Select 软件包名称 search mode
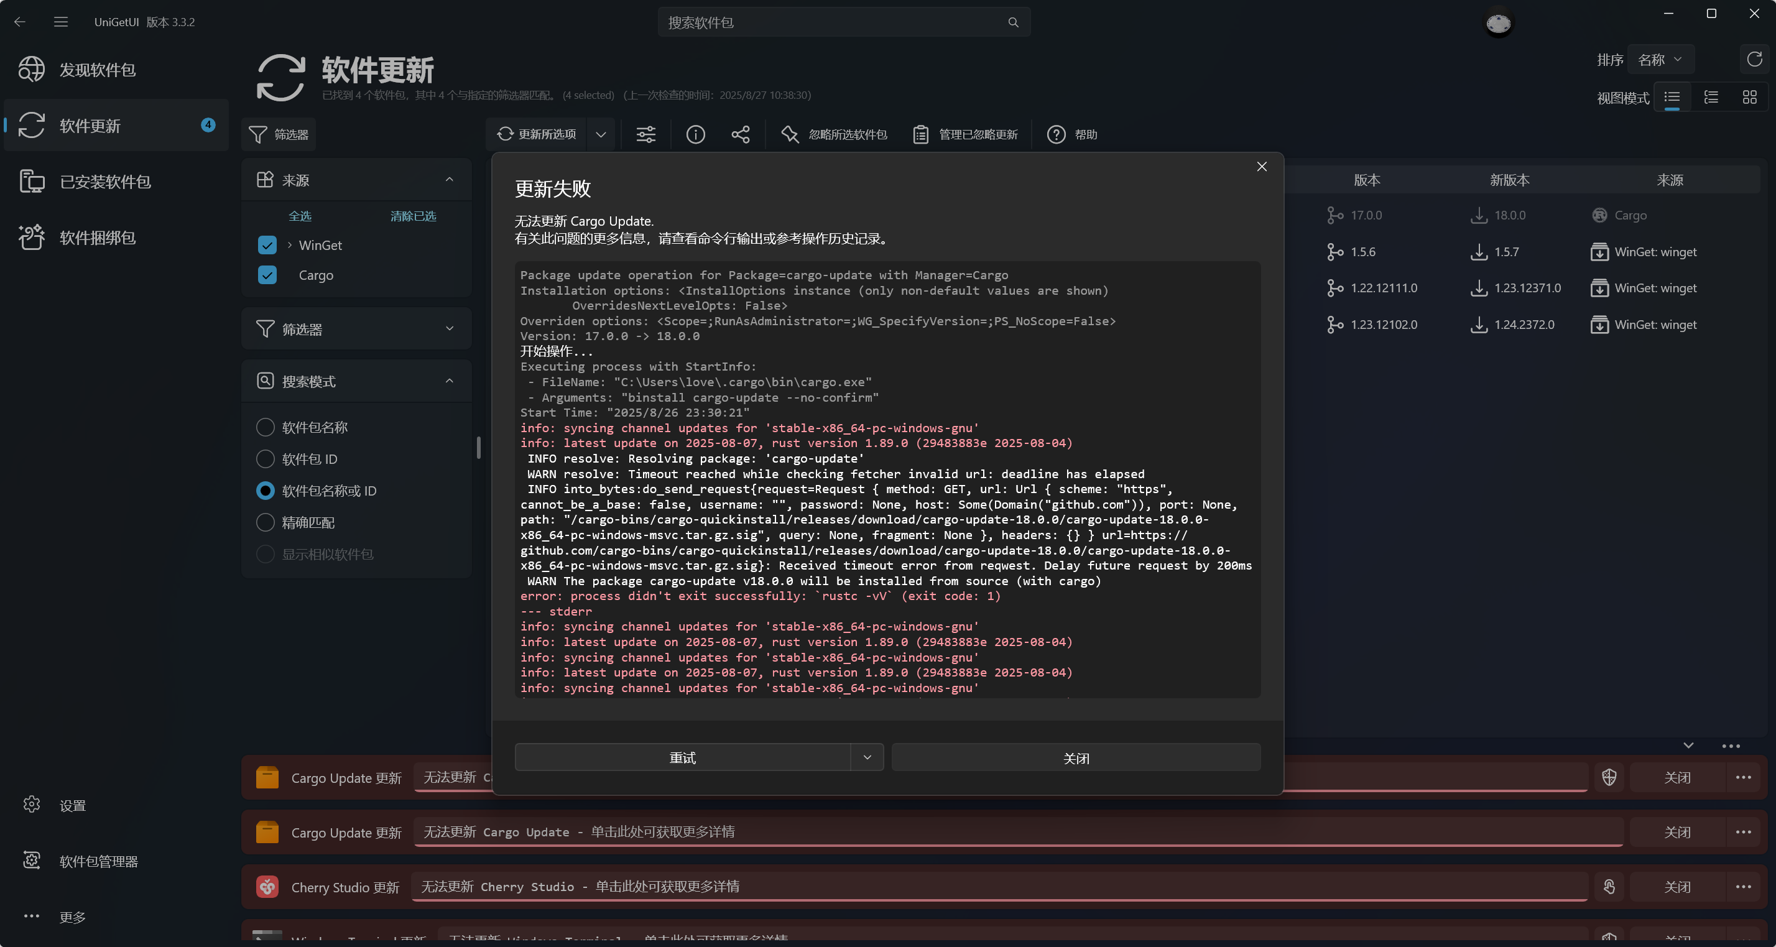The width and height of the screenshot is (1776, 947). click(265, 427)
